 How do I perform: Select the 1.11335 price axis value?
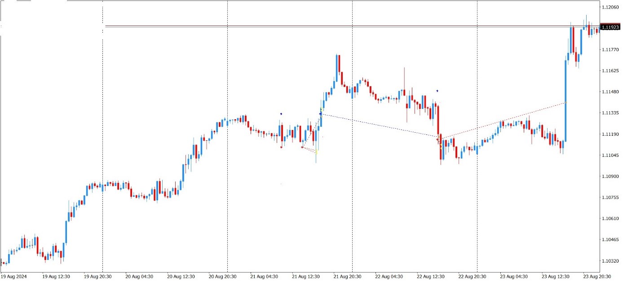[x=611, y=113]
